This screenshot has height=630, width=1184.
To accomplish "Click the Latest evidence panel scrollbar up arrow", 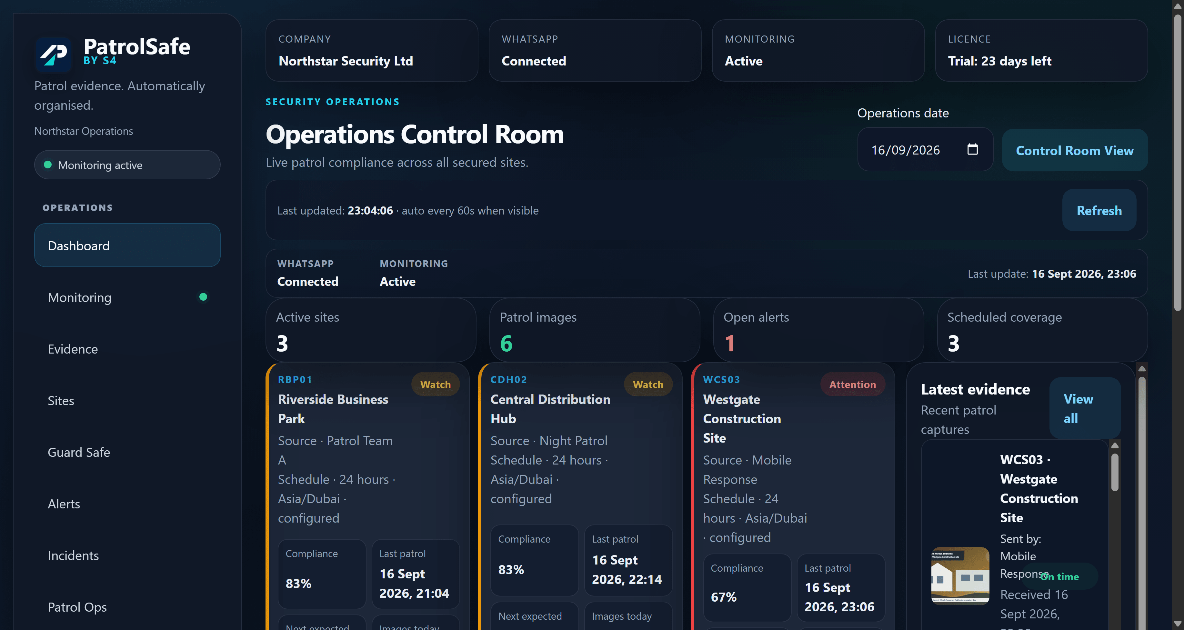I will (x=1142, y=368).
